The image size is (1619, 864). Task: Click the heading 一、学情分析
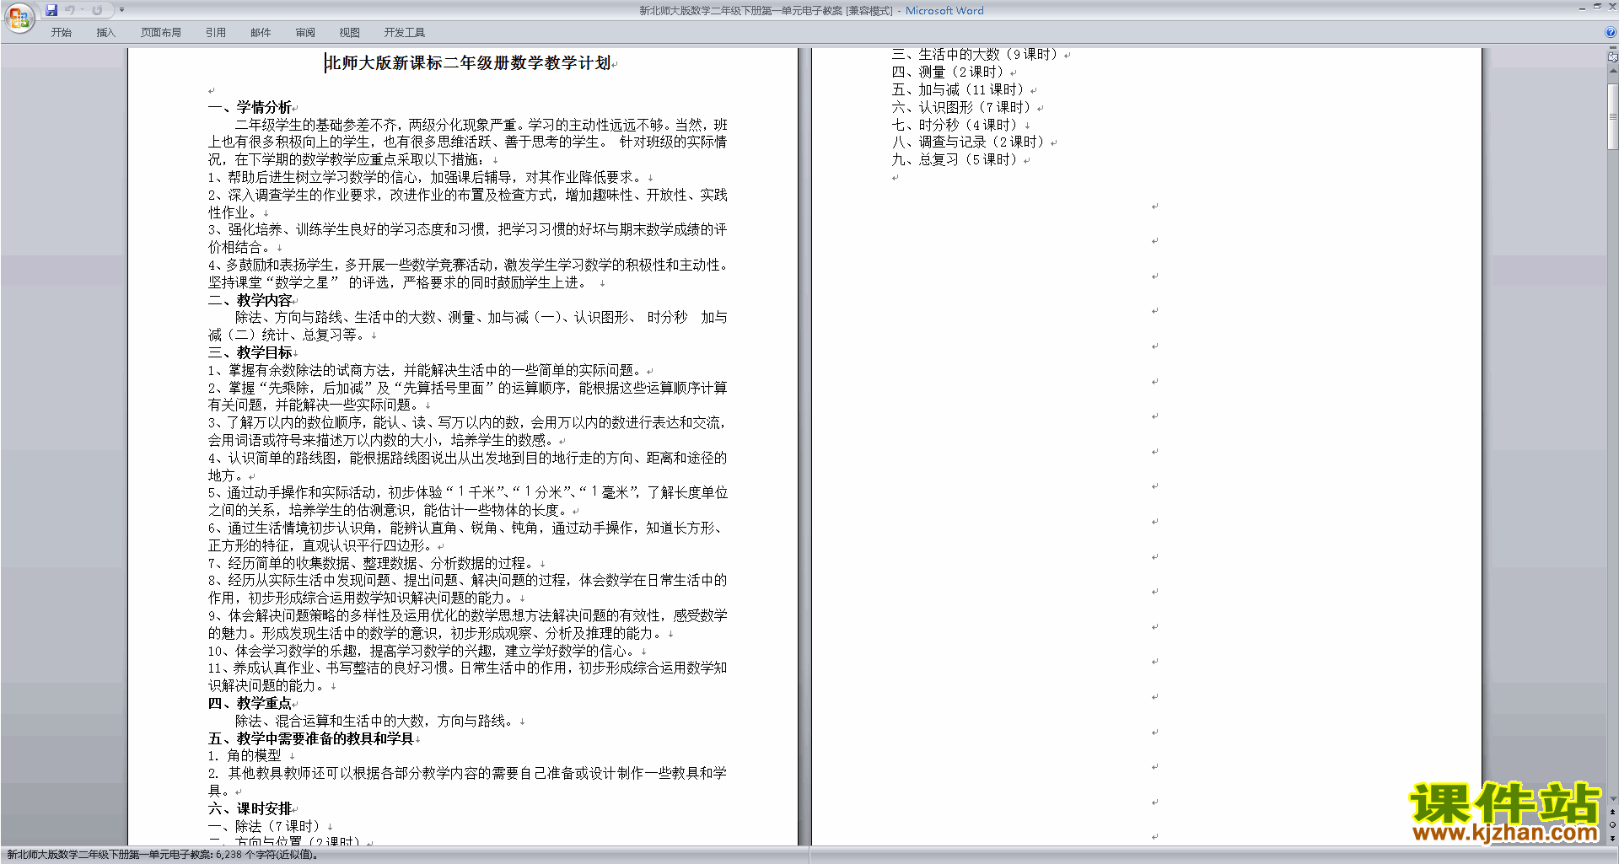pos(250,107)
